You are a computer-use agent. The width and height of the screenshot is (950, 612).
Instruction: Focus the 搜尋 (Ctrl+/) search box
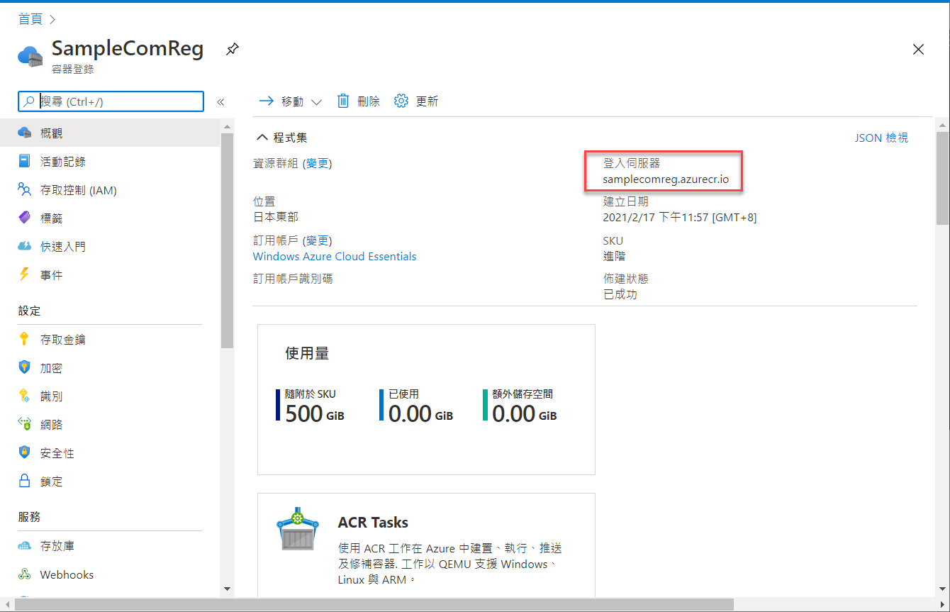pyautogui.click(x=111, y=101)
